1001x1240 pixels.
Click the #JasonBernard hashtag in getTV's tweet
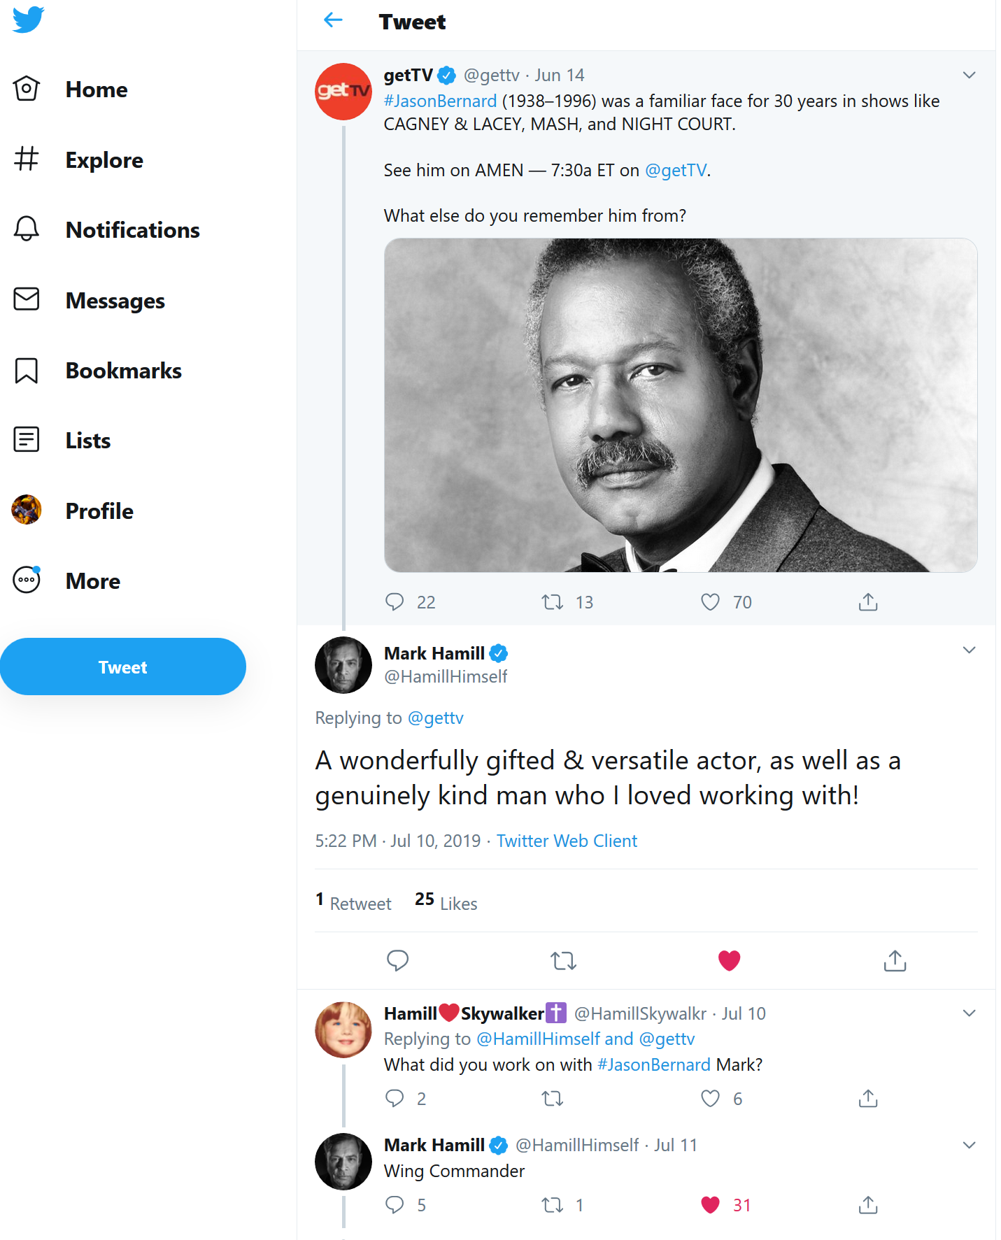pos(440,101)
